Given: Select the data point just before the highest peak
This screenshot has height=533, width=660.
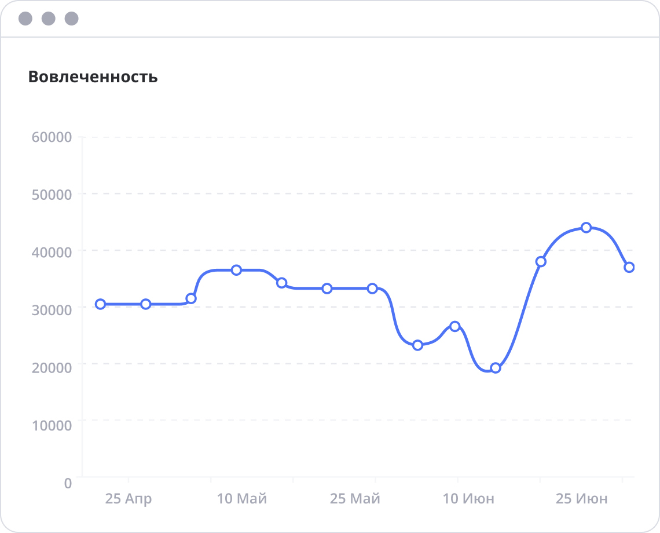Looking at the screenshot, I should [x=541, y=261].
